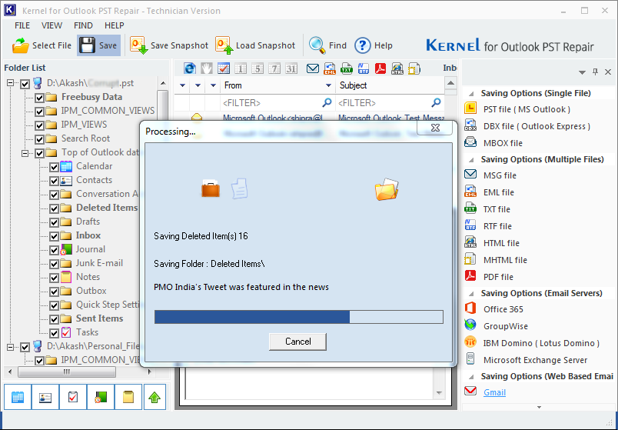
Task: Select the 31-day view icon
Action: pyautogui.click(x=291, y=68)
